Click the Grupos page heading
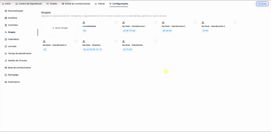 click(46, 13)
